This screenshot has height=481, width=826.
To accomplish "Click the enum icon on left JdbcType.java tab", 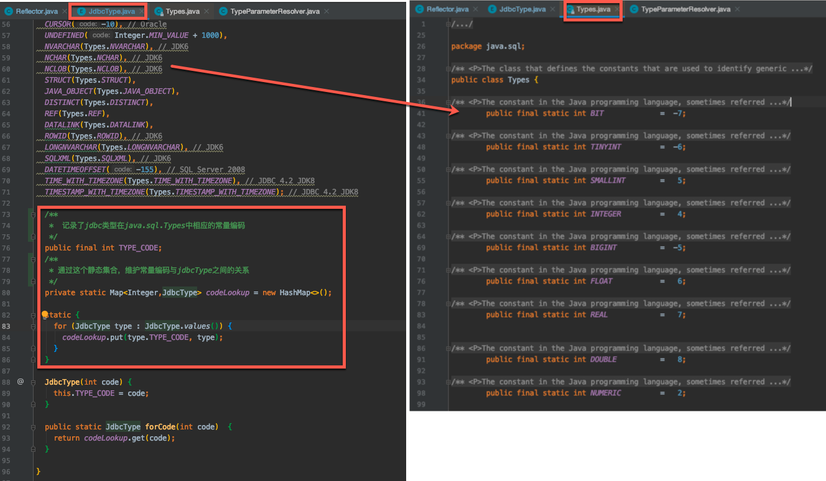I will (x=81, y=11).
